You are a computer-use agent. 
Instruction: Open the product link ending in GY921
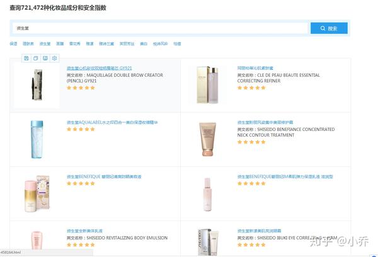coord(100,68)
